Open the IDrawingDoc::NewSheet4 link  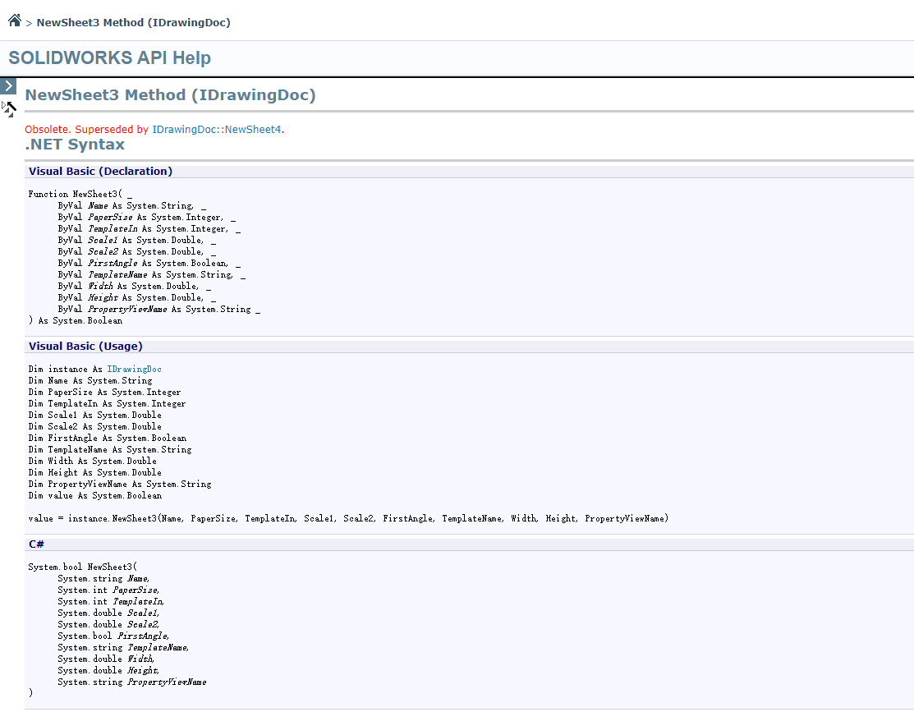pos(217,130)
